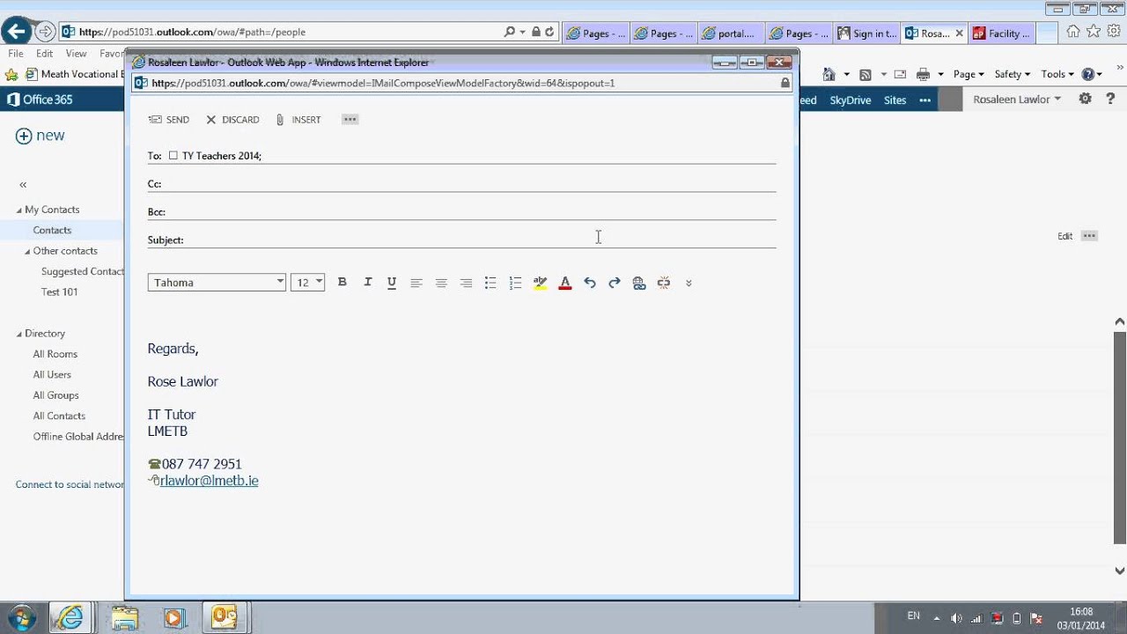
Task: Open IE home page icon
Action: point(1073,32)
